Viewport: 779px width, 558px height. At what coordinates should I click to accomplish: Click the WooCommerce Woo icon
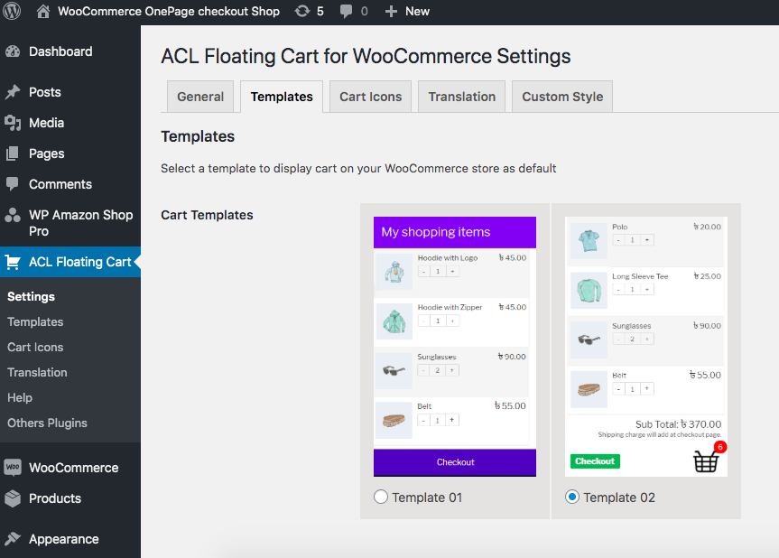click(x=13, y=467)
